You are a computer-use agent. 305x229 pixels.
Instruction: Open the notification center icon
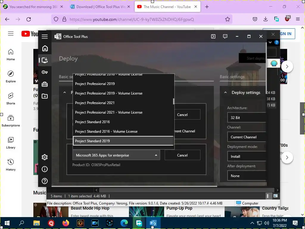click(x=295, y=223)
